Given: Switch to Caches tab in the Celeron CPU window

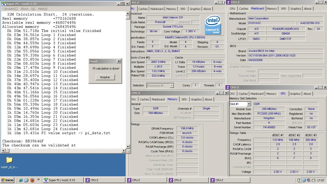Looking at the screenshot, I should pyautogui.click(x=143, y=9).
